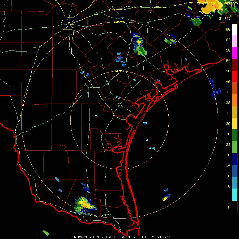
Task: Click the black TH legend band
Action: pyautogui.click(x=234, y=207)
